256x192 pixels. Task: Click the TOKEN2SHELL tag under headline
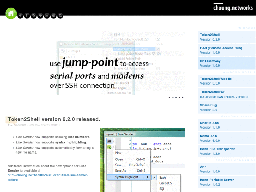coord(51,125)
